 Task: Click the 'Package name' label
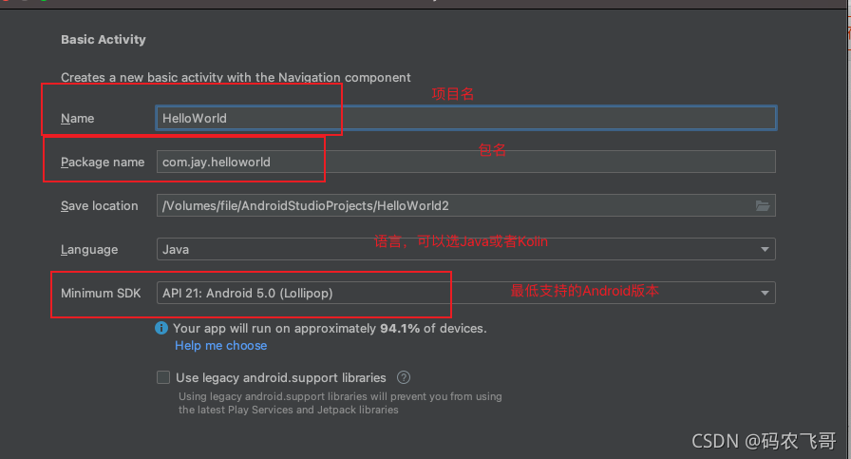tap(103, 163)
